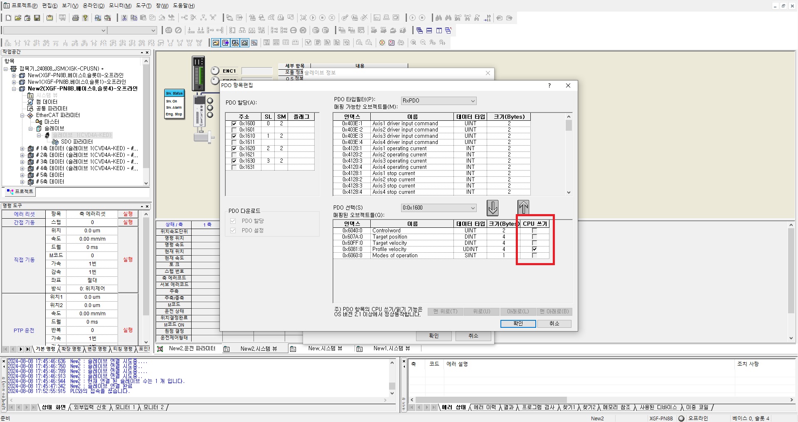The height and width of the screenshot is (422, 798).
Task: Click the New Project icon
Action: [8, 18]
